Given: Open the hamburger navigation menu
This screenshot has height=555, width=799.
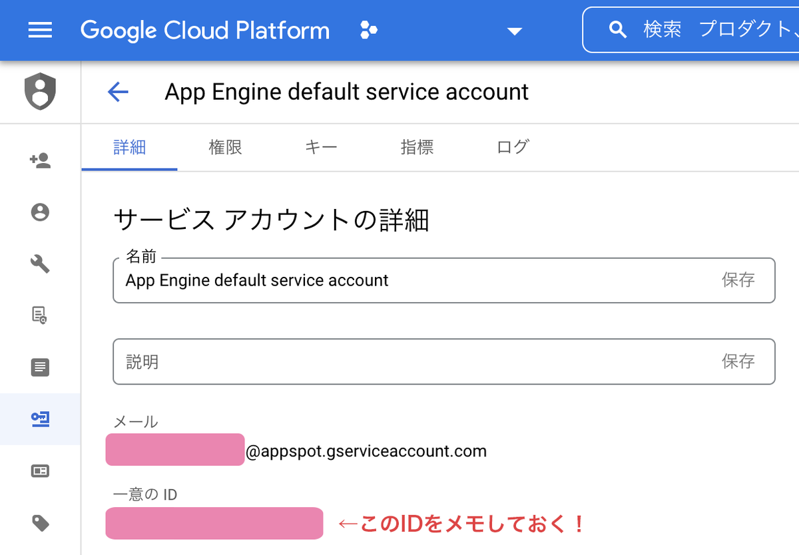Looking at the screenshot, I should point(40,30).
